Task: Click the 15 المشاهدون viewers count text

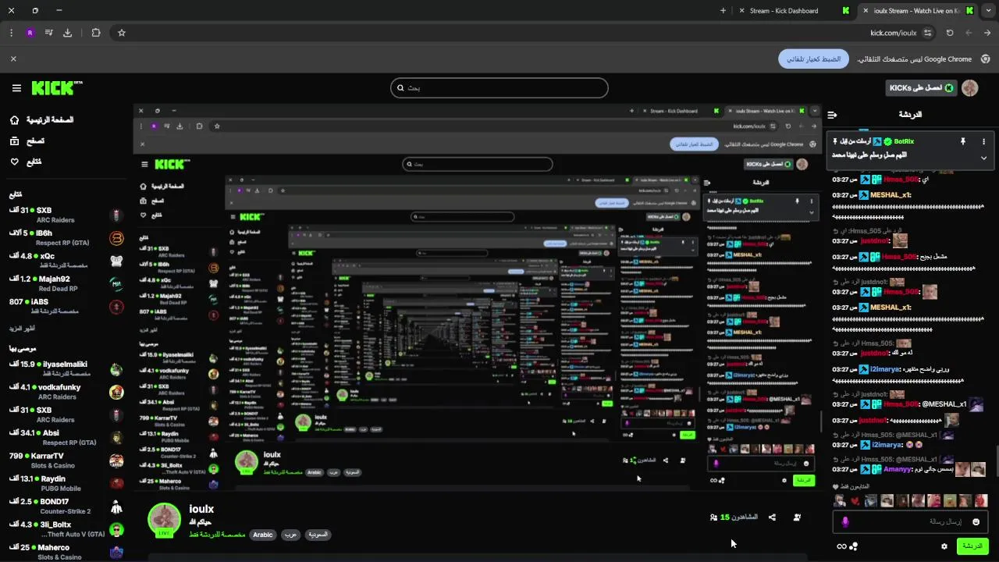Action: click(738, 517)
